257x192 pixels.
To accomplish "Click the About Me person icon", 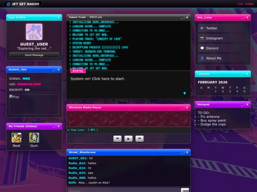I will click(x=202, y=58).
